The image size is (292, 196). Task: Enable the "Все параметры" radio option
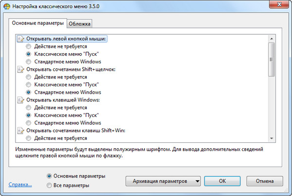point(50,185)
